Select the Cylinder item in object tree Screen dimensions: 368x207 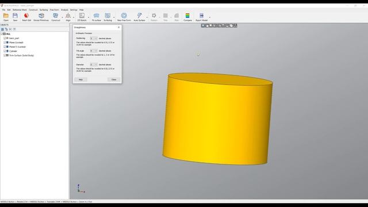click(x=13, y=51)
